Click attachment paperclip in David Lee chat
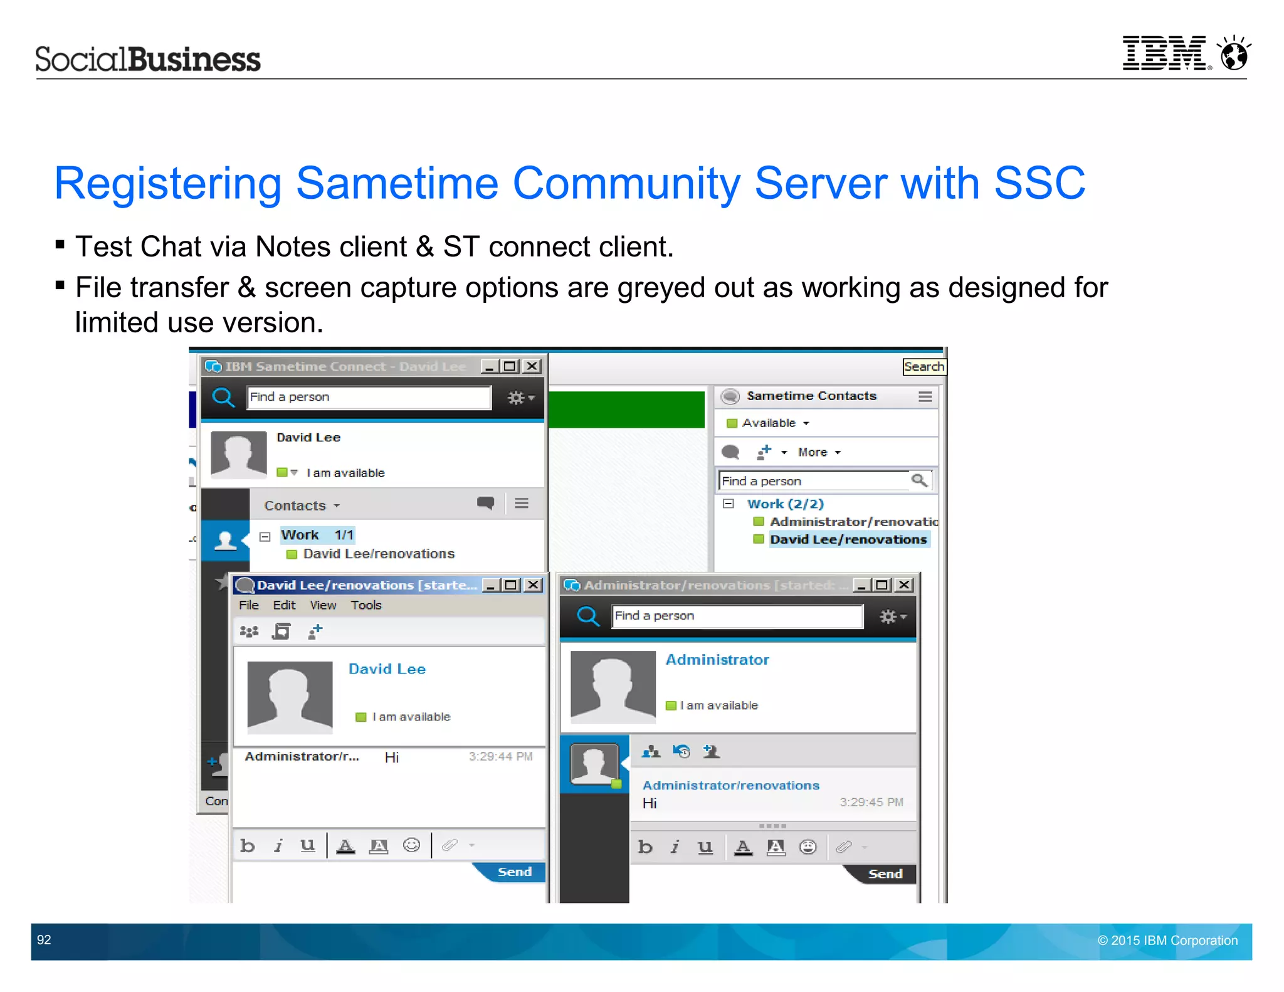 [x=450, y=845]
